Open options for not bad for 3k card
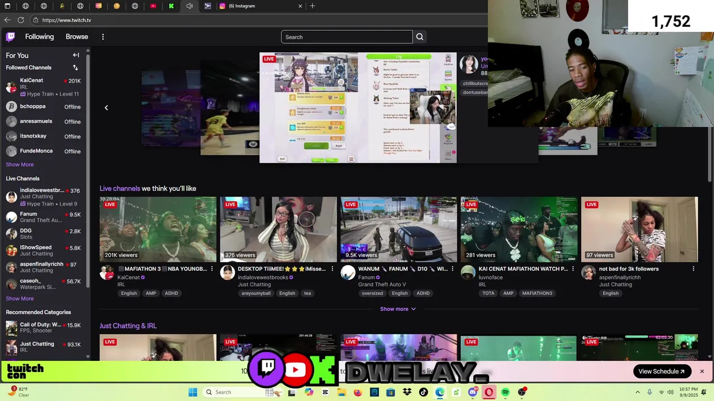This screenshot has height=401, width=714. [x=693, y=269]
